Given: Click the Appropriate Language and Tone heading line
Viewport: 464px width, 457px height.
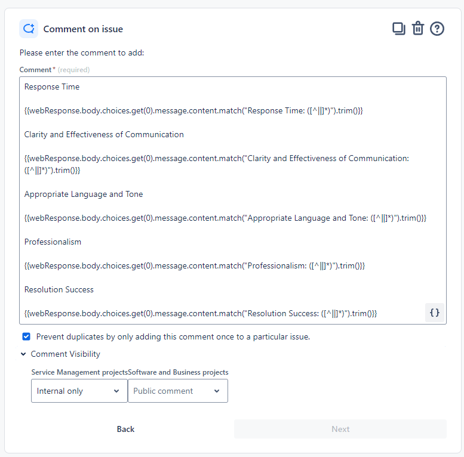Looking at the screenshot, I should click(84, 194).
